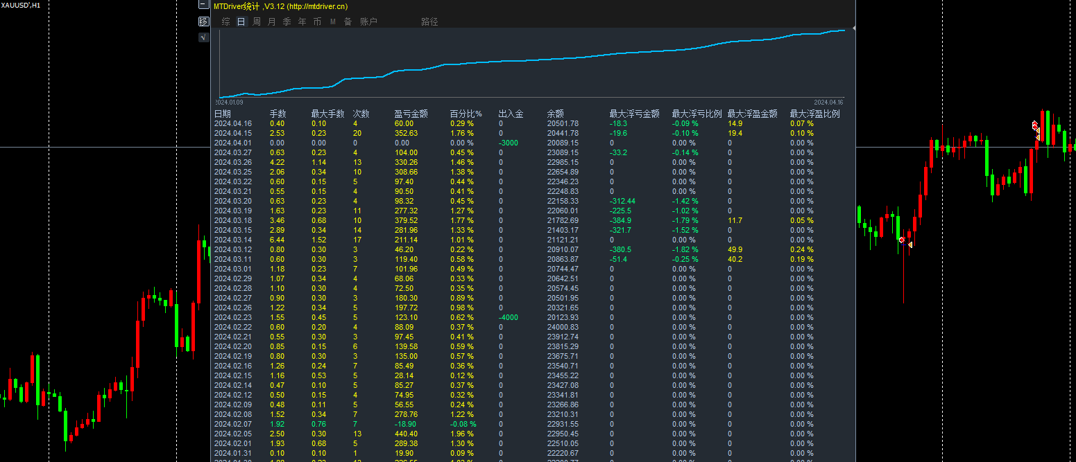The image size is (1076, 462).
Task: Click the 最大浮盈金额 column header
Action: point(753,114)
